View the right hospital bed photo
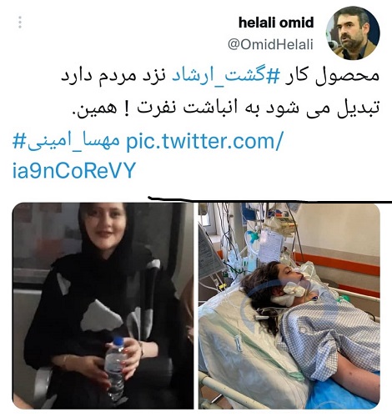Image resolution: width=392 pixels, height=417 pixels. coord(289,306)
